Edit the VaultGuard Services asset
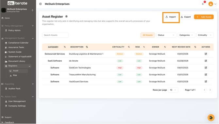The width and height of the screenshot is (219, 124). (x=206, y=81)
